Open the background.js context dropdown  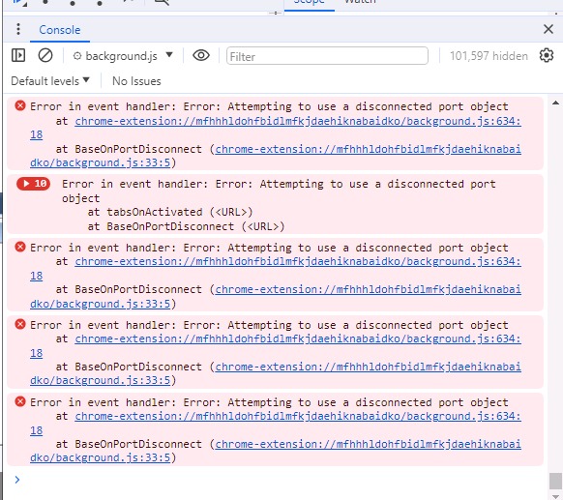(123, 56)
